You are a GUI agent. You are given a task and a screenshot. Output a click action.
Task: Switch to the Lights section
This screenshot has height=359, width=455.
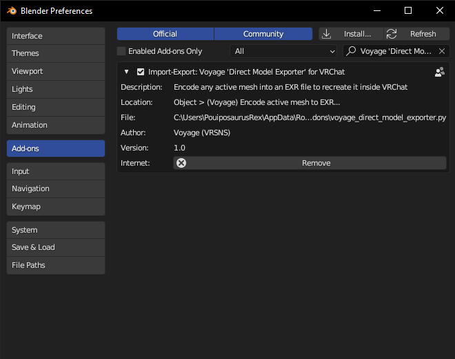click(56, 89)
